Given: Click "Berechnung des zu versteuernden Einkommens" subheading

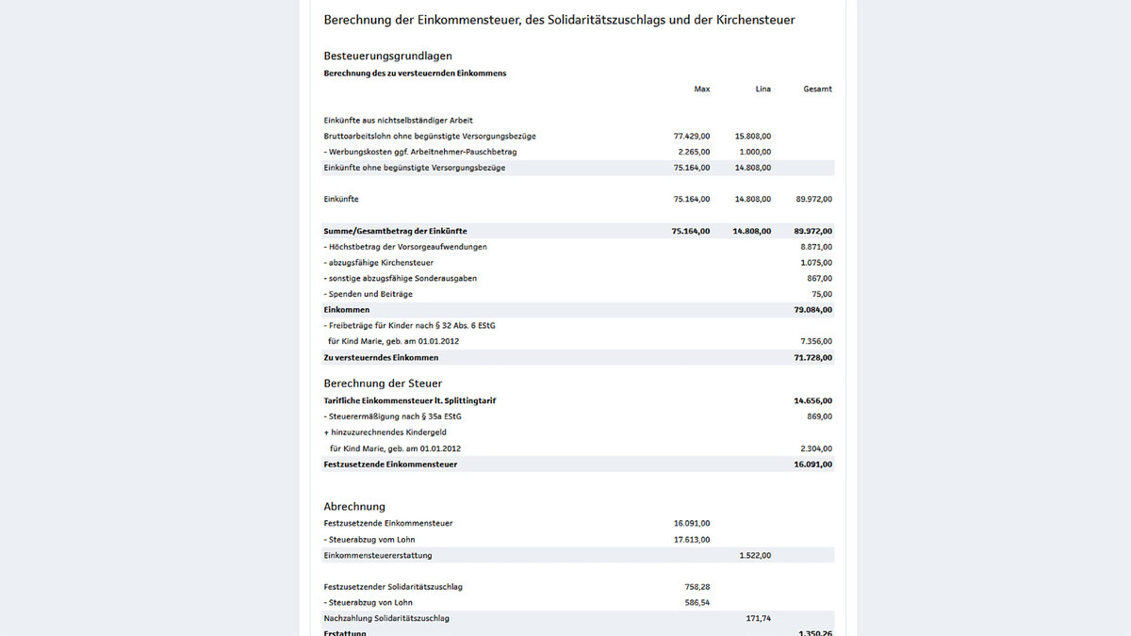Looking at the screenshot, I should coord(415,73).
